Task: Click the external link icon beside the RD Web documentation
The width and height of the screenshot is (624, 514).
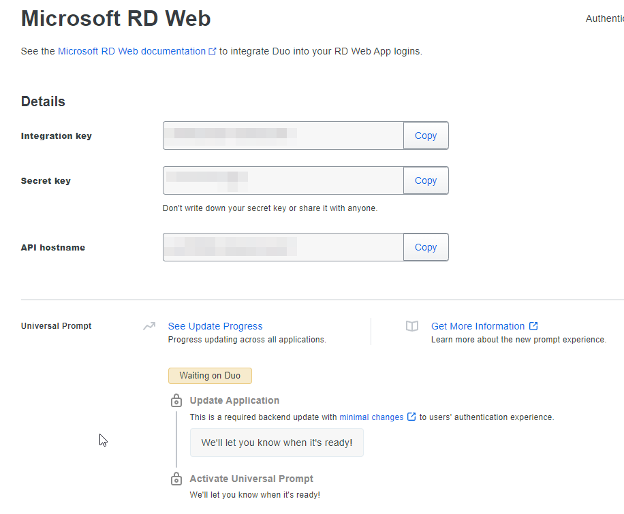Action: pos(213,51)
